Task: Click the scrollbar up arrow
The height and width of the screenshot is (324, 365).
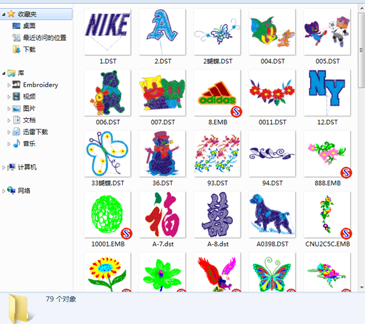Action: [x=361, y=8]
